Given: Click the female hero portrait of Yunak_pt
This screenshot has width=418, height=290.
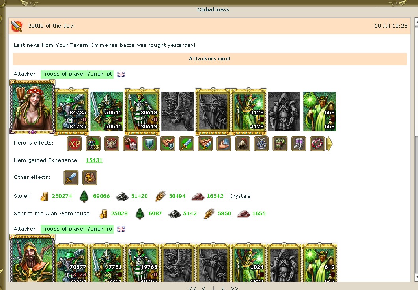Looking at the screenshot, I should [32, 107].
